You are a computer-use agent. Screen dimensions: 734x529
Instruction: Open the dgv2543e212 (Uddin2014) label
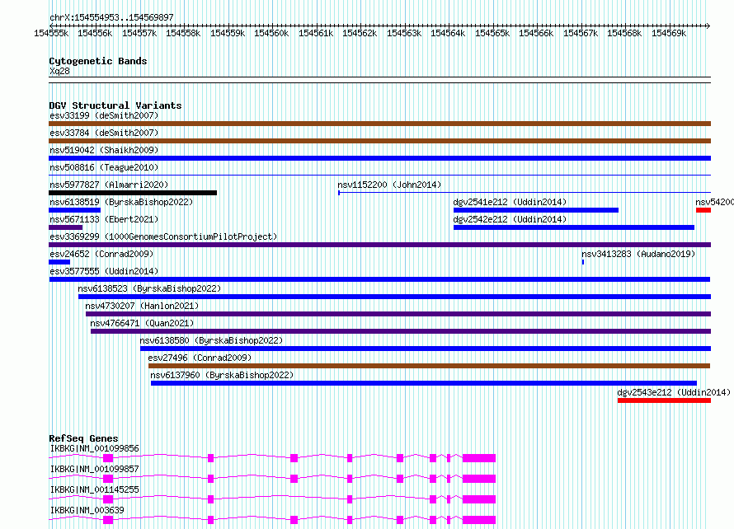coord(674,392)
